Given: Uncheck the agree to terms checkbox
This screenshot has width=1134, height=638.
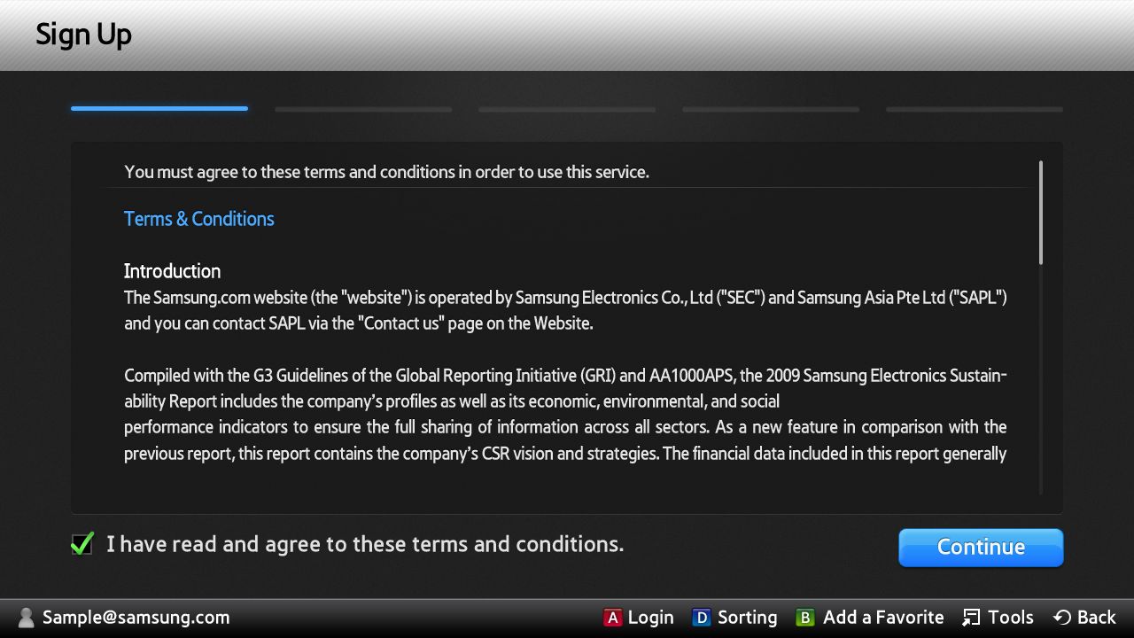Looking at the screenshot, I should coord(82,543).
